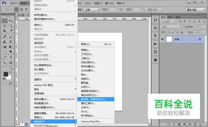Open the layer filter 类型 dropdown
The height and width of the screenshot is (127, 208).
point(168,21)
